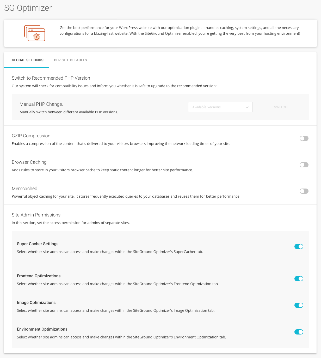The width and height of the screenshot is (321, 358).
Task: Toggle off Environment Optimizations permission
Action: point(299,332)
